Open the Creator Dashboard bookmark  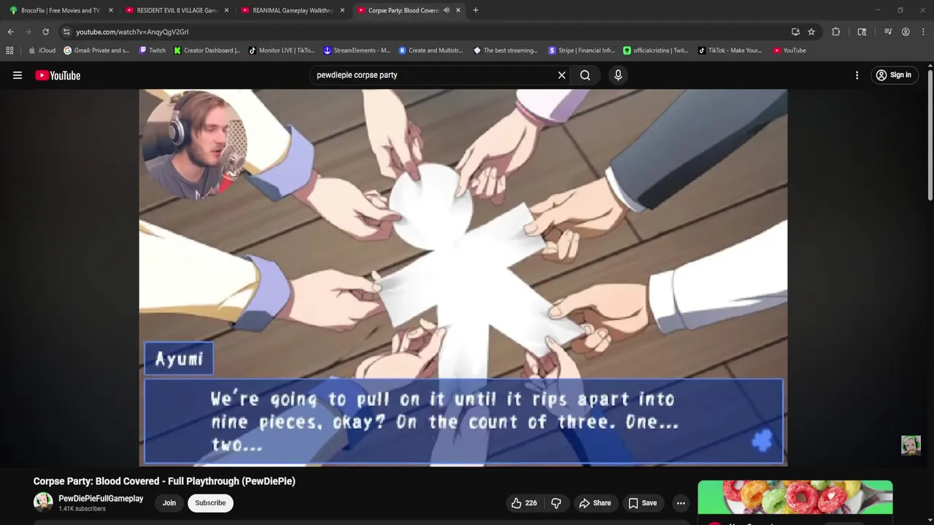(x=207, y=50)
